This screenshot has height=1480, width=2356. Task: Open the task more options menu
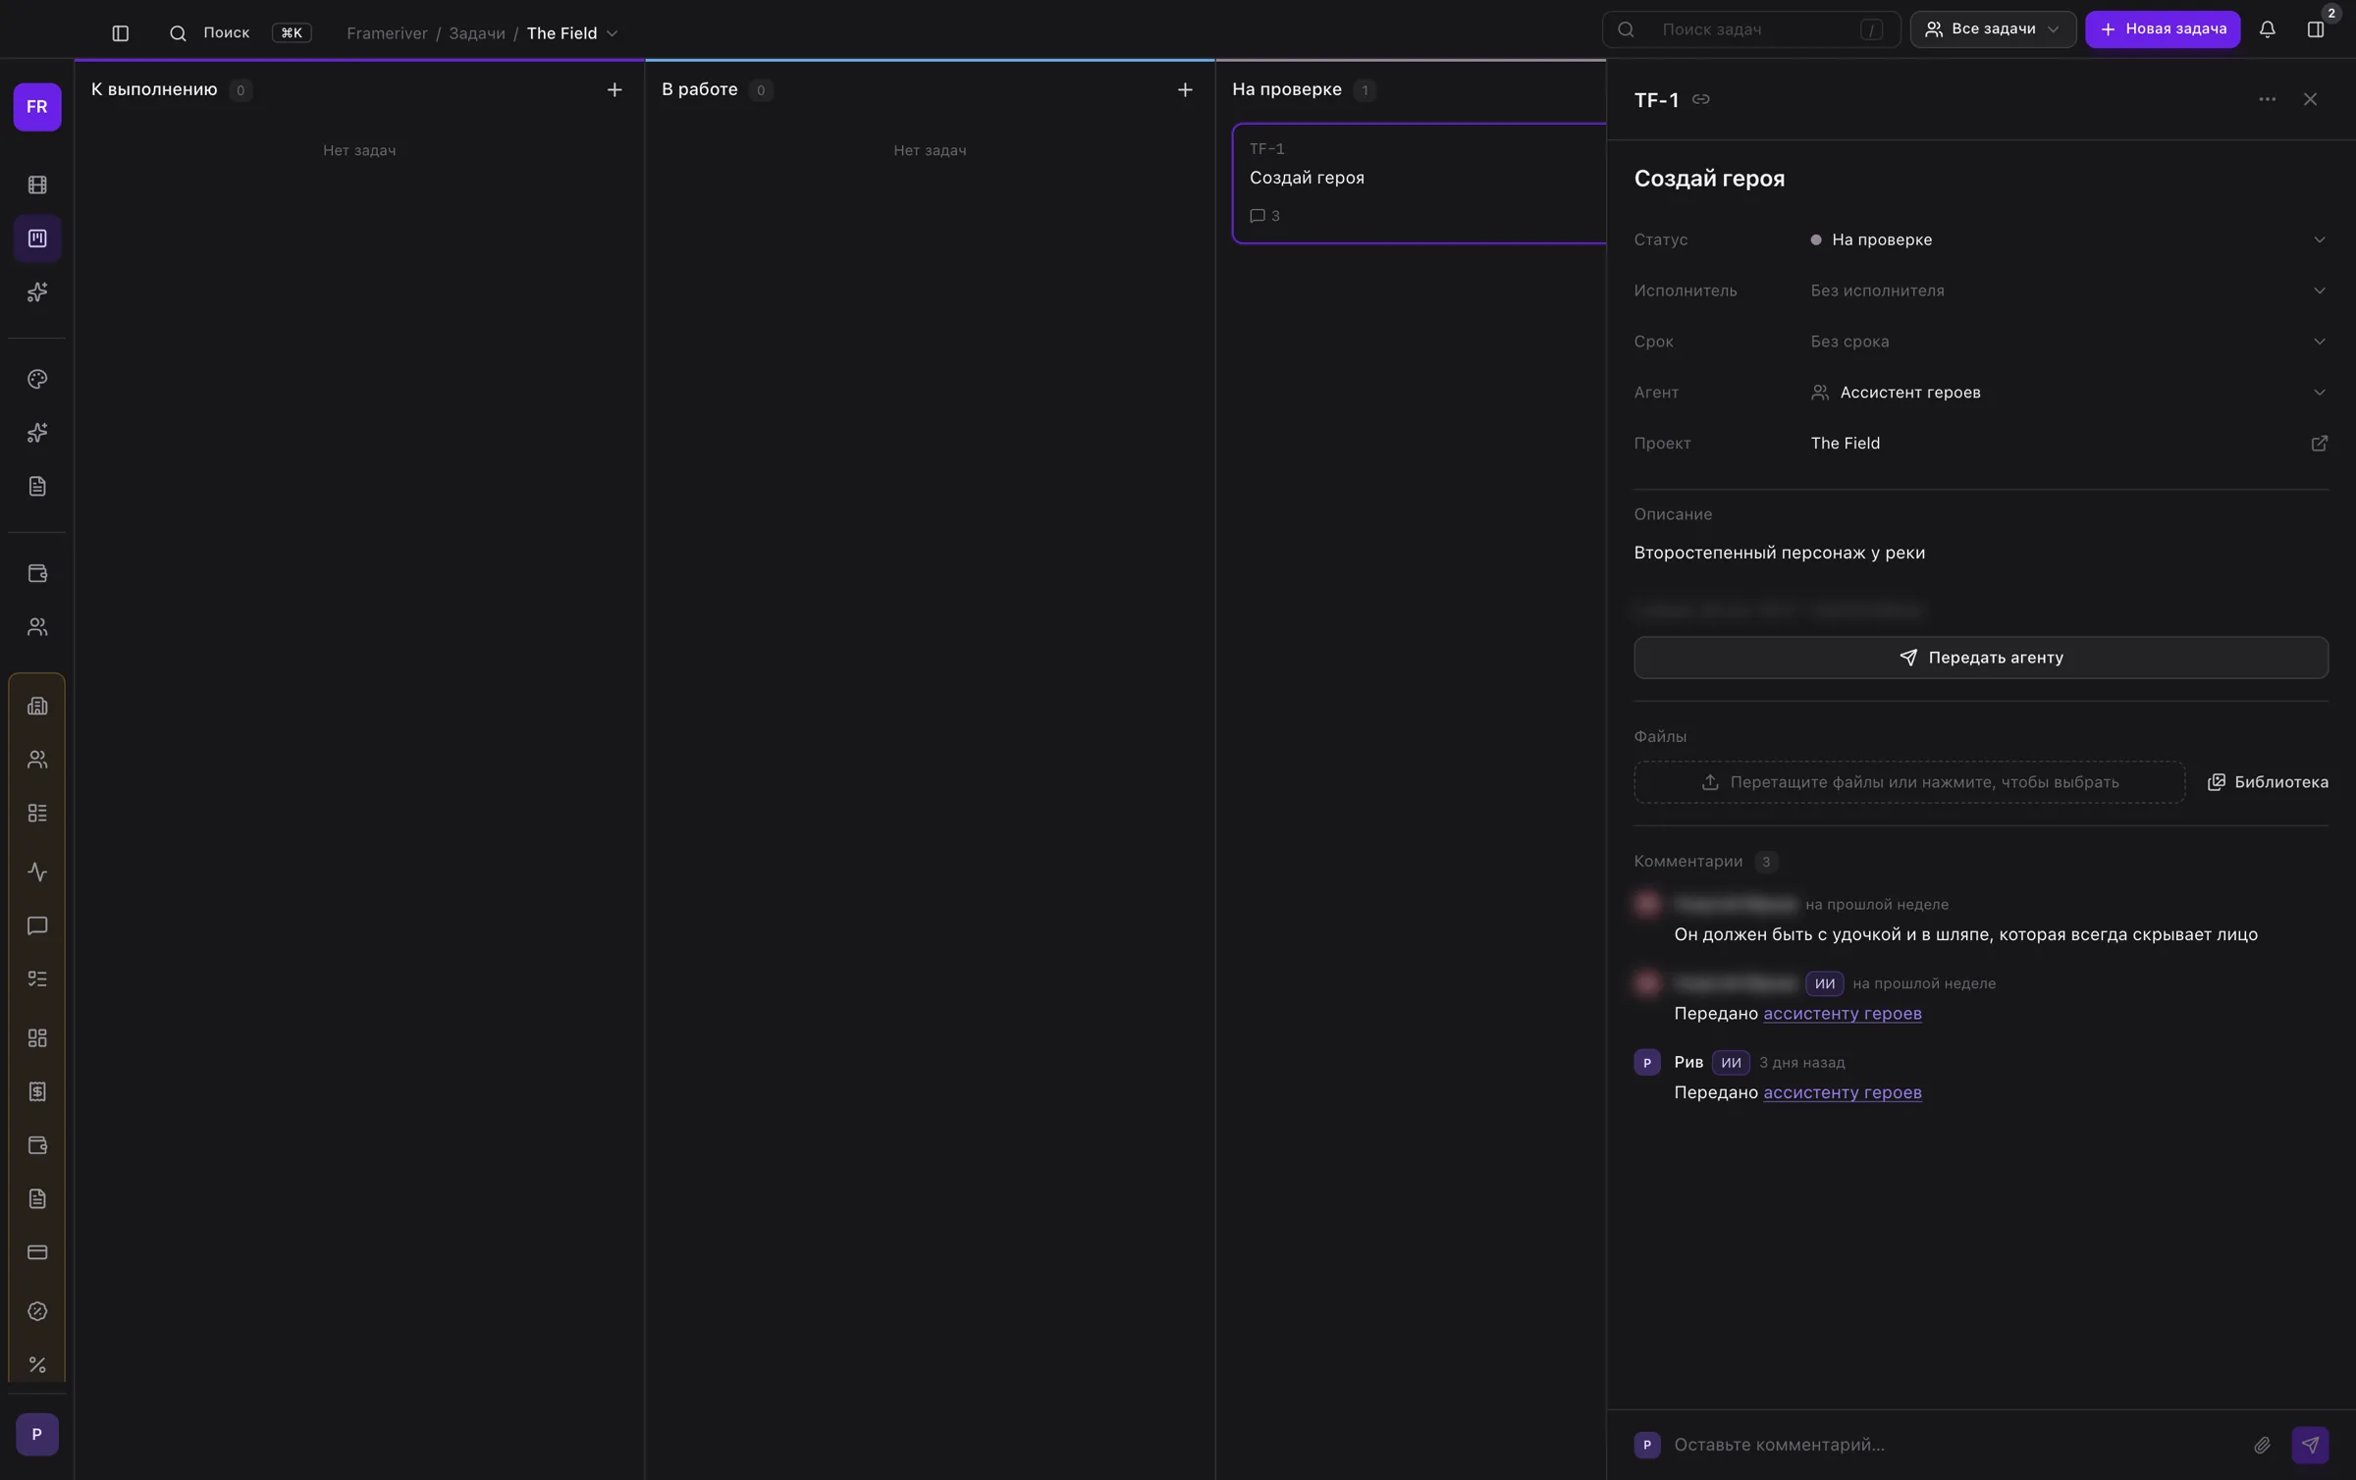(x=2267, y=99)
